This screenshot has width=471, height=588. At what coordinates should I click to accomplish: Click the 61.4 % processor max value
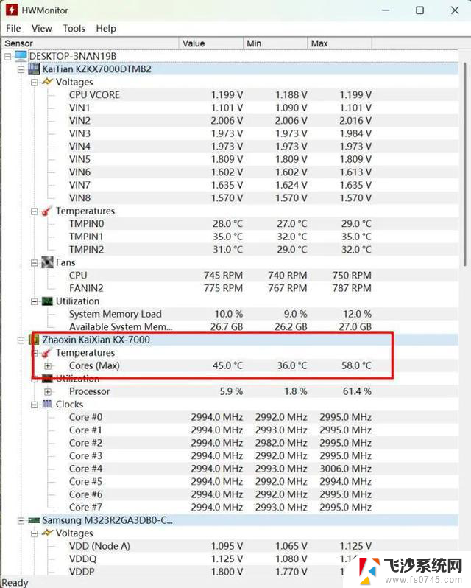point(357,391)
